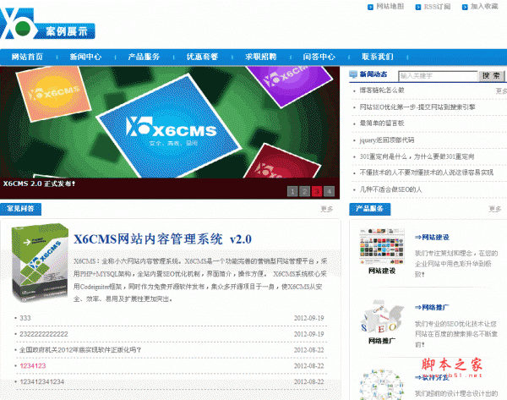Click title X6CMS网站内容管理系统 v2.0
Image resolution: width=507 pixels, height=400 pixels.
162,239
